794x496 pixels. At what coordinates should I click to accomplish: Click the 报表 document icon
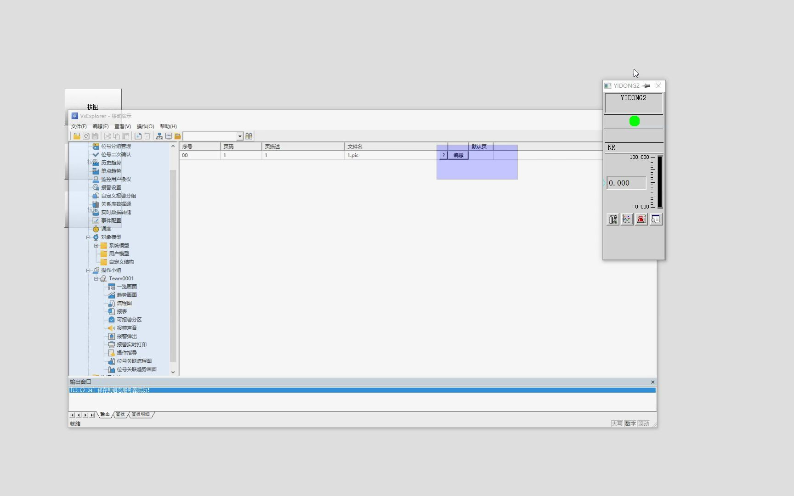111,311
